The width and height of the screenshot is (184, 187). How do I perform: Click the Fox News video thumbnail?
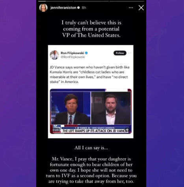click(x=91, y=111)
